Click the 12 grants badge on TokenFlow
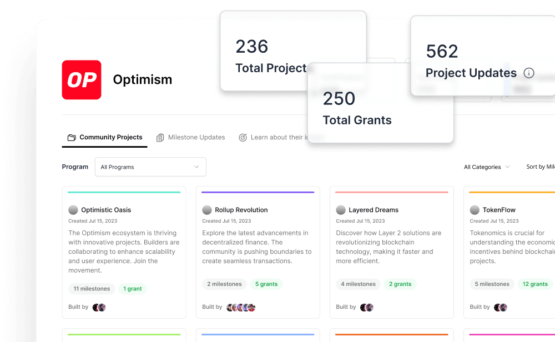Screen dimensions: 555x342 tap(535, 284)
